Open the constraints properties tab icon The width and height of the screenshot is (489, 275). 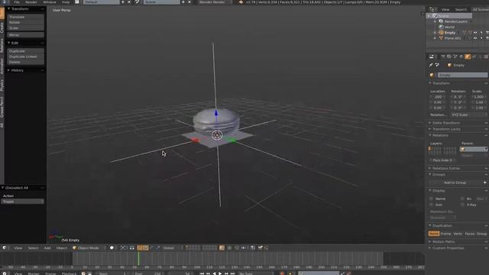(474, 57)
